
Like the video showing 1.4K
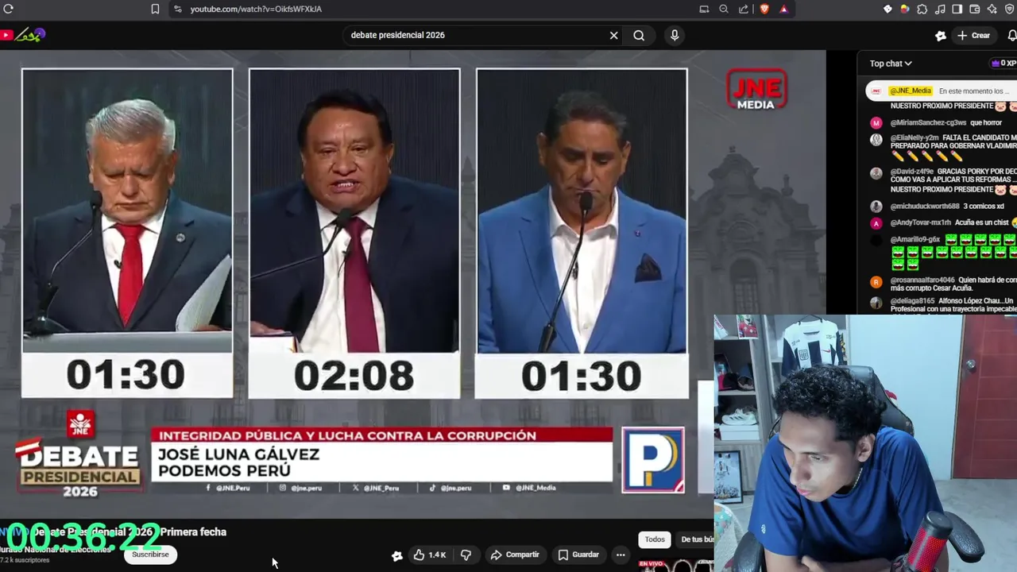[430, 555]
